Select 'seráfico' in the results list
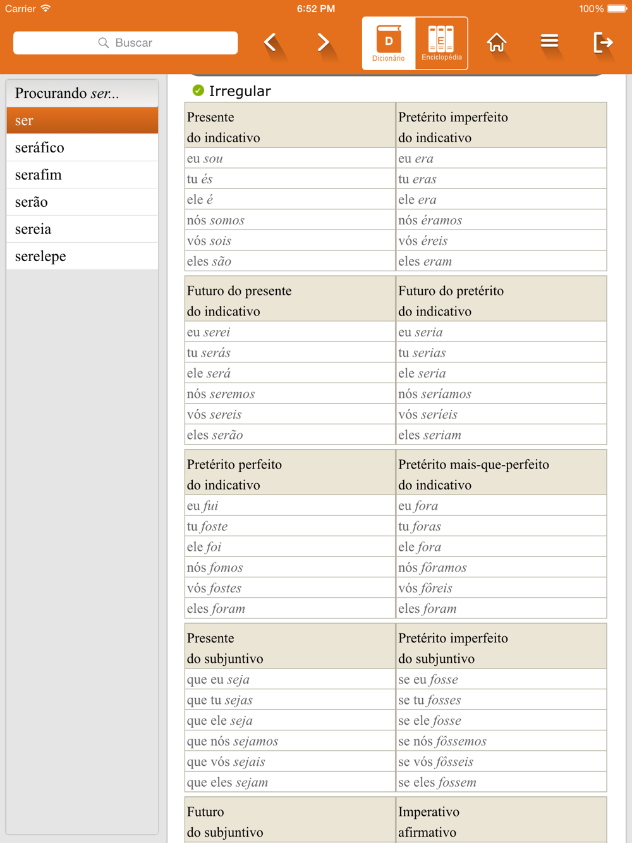The image size is (632, 843). point(82,147)
